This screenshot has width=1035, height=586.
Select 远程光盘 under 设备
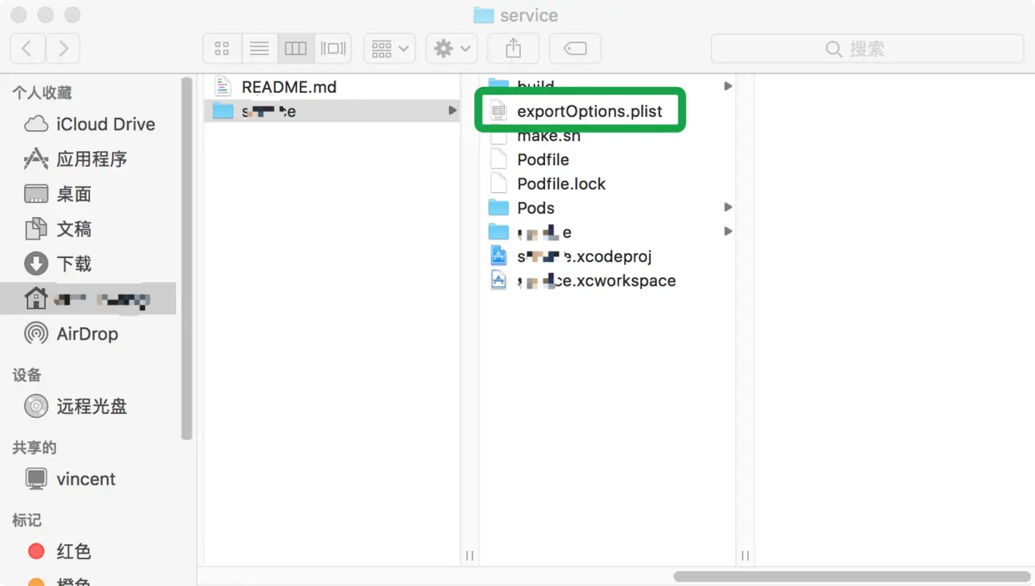90,407
